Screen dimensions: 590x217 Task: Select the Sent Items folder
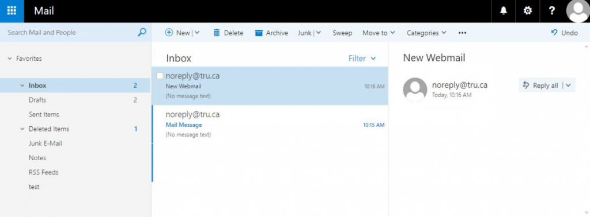point(44,114)
